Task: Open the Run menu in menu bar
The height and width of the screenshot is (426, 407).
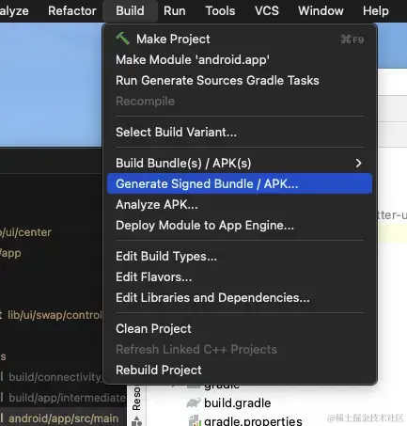Action: pos(175,11)
